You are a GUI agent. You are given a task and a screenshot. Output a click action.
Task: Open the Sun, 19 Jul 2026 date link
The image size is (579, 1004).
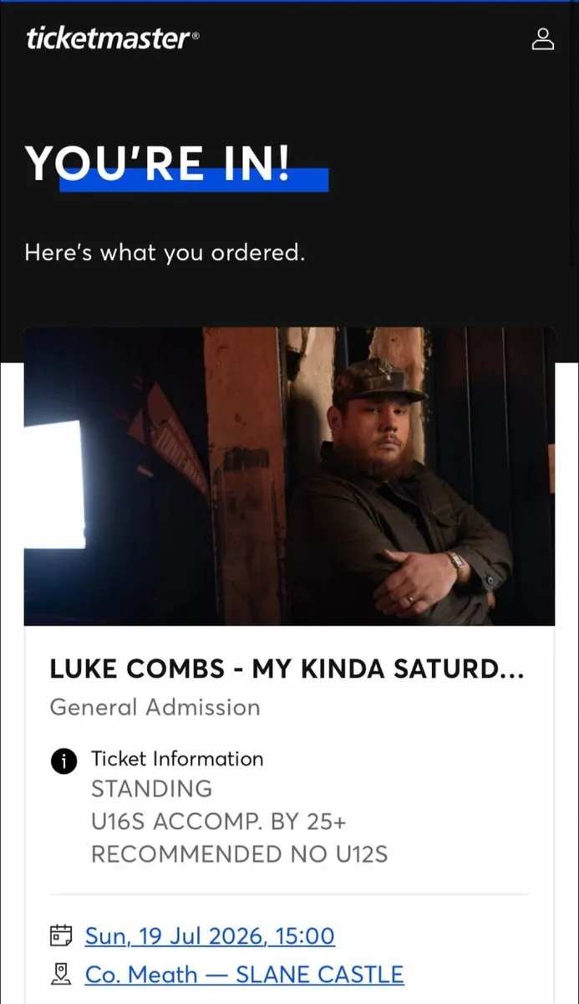point(210,935)
